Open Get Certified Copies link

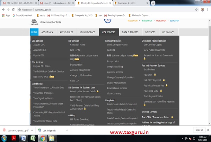pos(153,45)
